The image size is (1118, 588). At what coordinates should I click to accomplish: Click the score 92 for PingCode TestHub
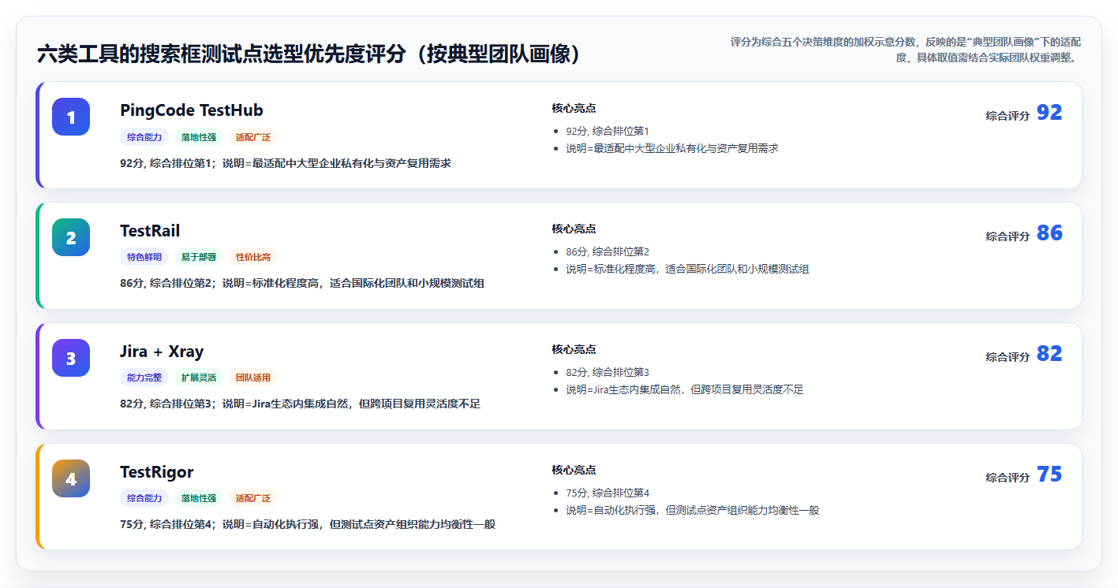(x=1049, y=113)
